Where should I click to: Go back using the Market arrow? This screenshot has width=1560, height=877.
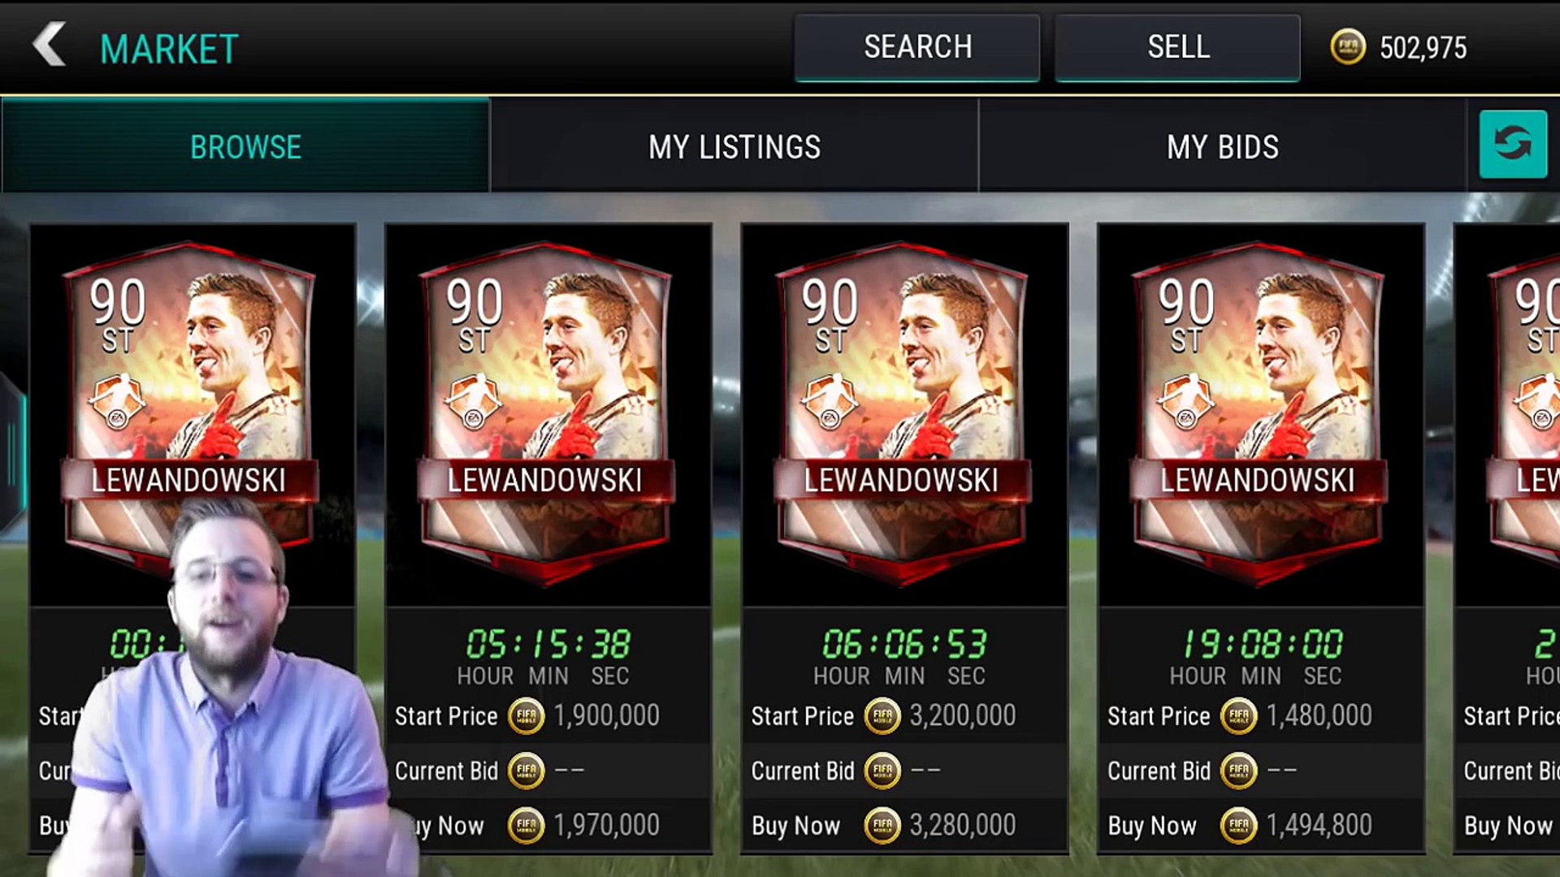point(49,45)
